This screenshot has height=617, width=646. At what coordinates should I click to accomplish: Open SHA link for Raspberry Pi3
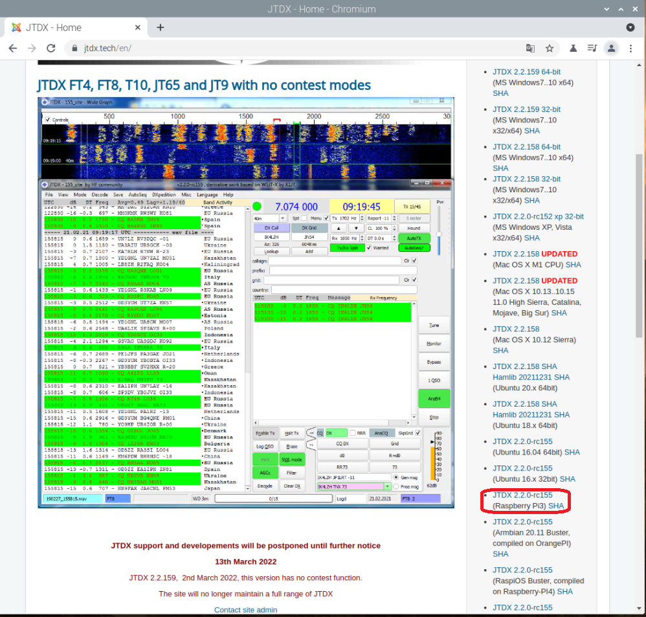[x=556, y=506]
